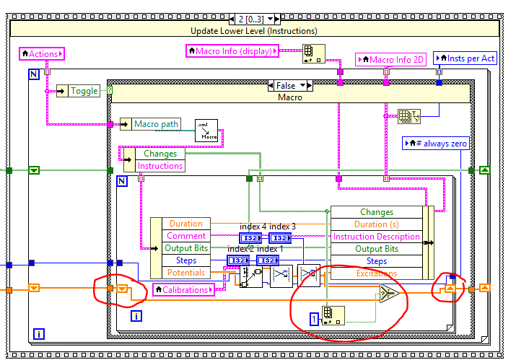Click the Calibrations local variable
Image resolution: width=516 pixels, height=360 pixels.
tap(183, 289)
